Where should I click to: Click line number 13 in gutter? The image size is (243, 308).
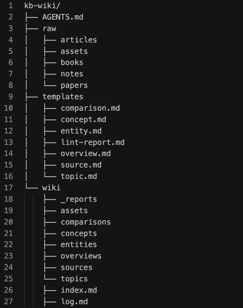coord(9,142)
